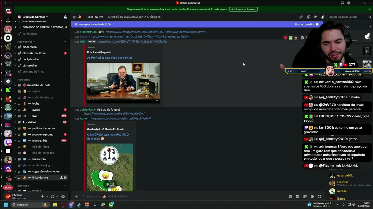Collapse the Moderadores category
Viewport: 373px width, 209px height.
click(26, 42)
